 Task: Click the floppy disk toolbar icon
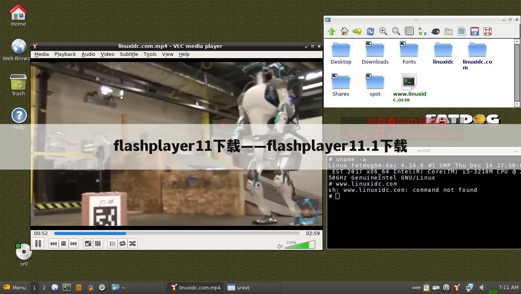coord(475,31)
